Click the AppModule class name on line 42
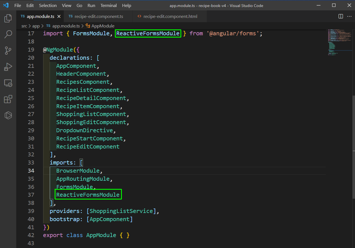Screen dimensions: 355x248 [101, 235]
